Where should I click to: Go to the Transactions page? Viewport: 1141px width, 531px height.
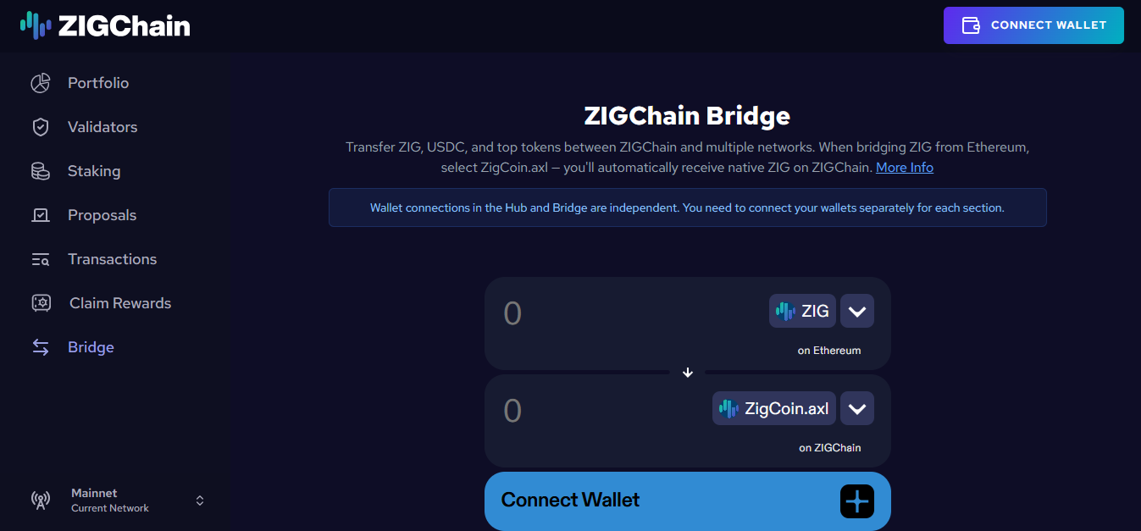[x=112, y=259]
